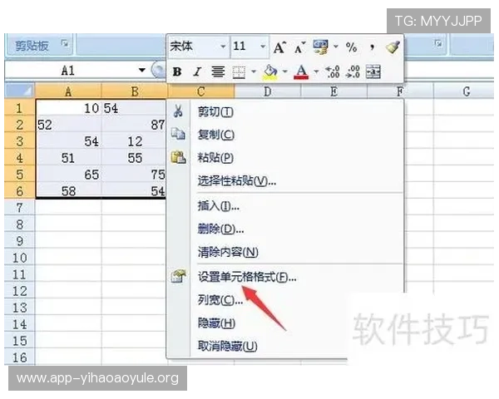Open the 剪贴板 dialog launcher
This screenshot has height=399, width=499.
click(x=65, y=42)
